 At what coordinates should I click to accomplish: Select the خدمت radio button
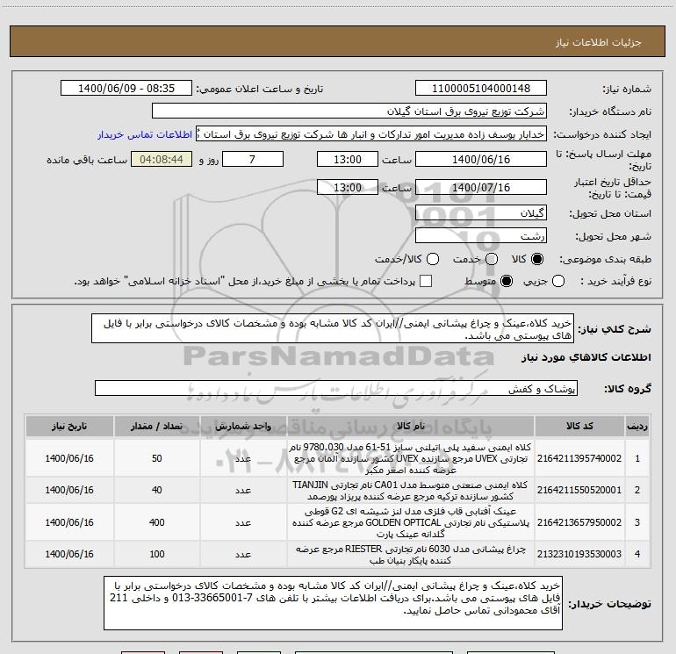(492, 259)
